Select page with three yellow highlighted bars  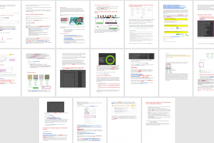pyautogui.click(x=176, y=24)
